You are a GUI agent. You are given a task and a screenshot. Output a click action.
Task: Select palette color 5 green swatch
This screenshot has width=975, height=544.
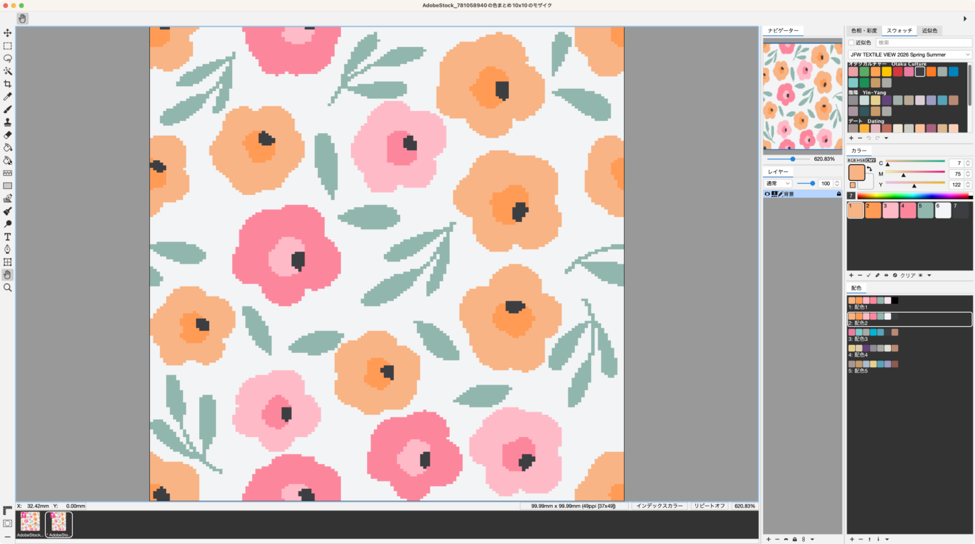click(x=925, y=210)
